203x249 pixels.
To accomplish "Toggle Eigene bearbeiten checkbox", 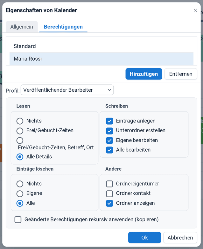I will [x=109, y=141].
